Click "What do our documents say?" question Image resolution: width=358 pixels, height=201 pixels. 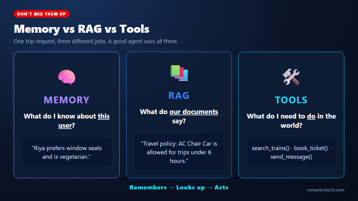[179, 116]
